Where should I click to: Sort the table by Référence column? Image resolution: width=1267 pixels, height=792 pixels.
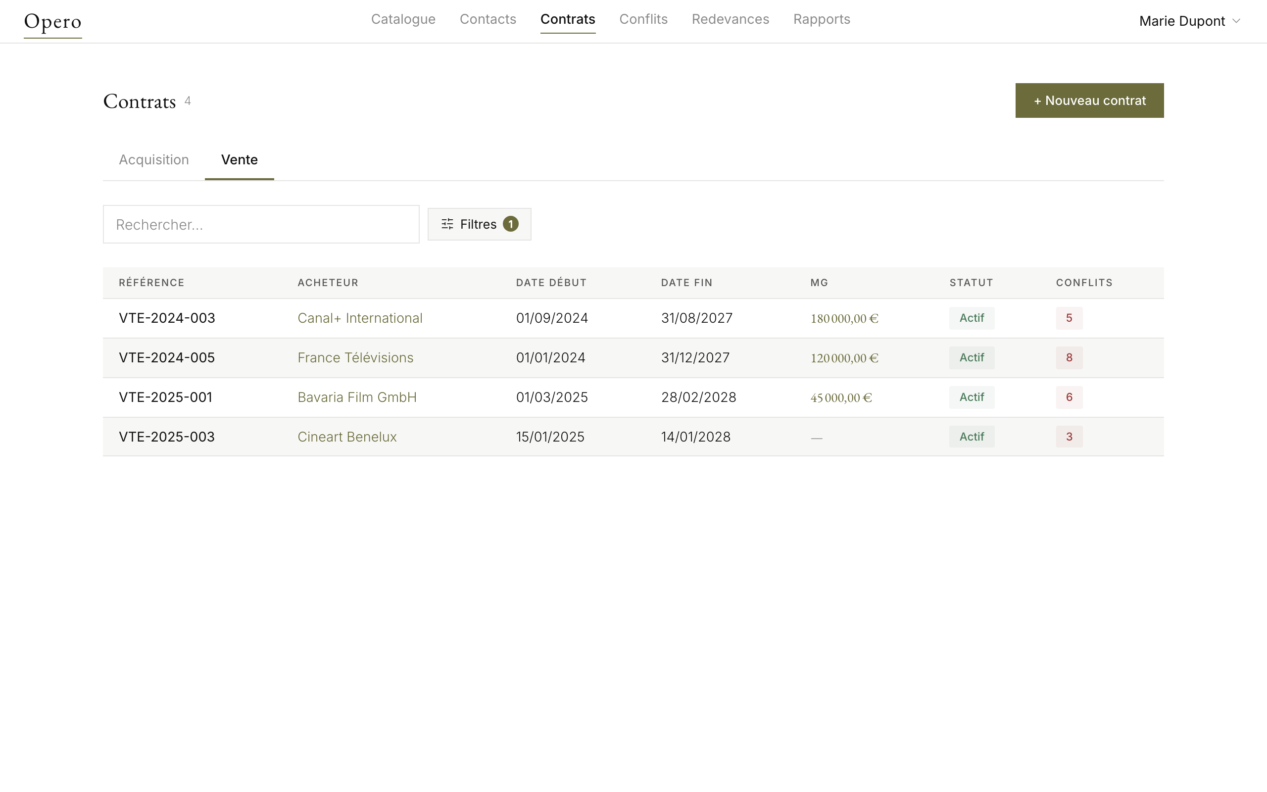click(x=151, y=282)
